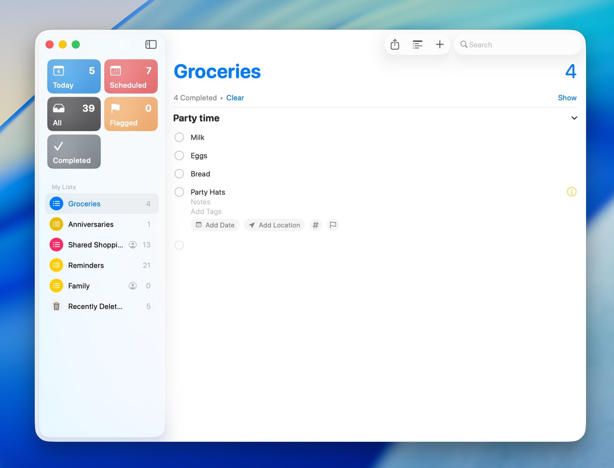614x468 pixels.
Task: Click the hashtag tag icon
Action: coord(315,225)
